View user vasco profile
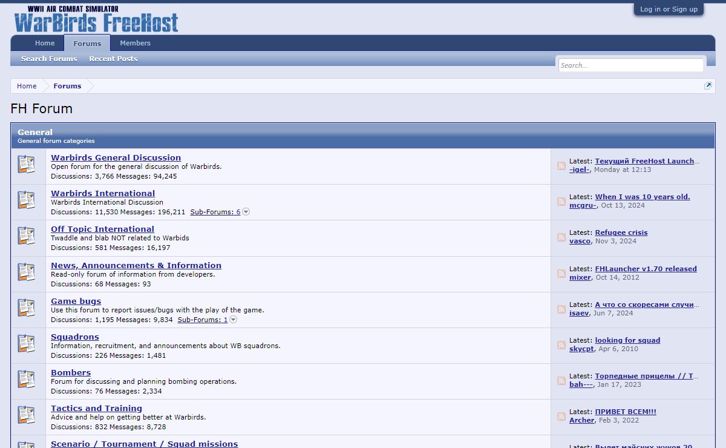The height and width of the screenshot is (448, 726). point(580,241)
